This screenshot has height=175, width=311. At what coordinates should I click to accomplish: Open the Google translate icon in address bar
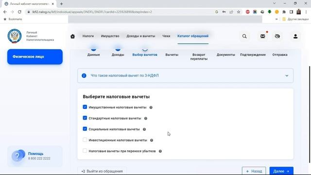coord(217,12)
